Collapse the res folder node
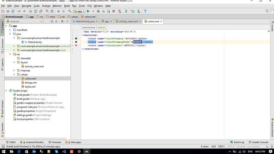The width and height of the screenshot is (274, 154). click(10, 54)
